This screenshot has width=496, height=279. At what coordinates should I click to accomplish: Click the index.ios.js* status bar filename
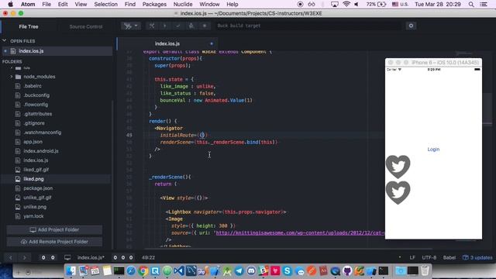[x=91, y=258]
